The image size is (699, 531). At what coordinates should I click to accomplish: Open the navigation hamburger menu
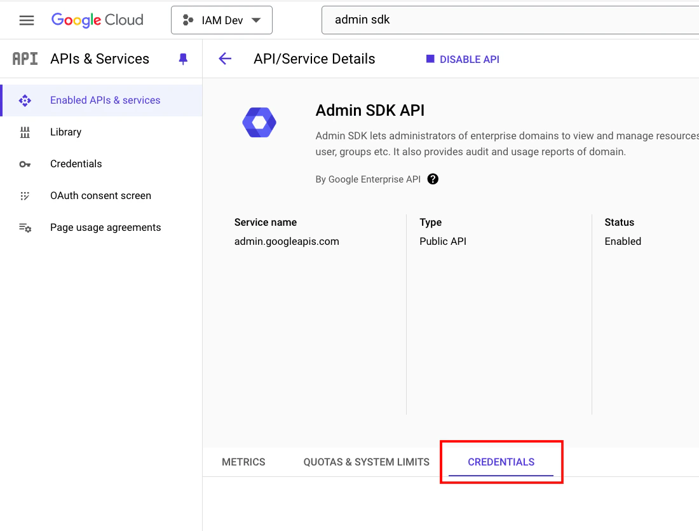click(26, 20)
